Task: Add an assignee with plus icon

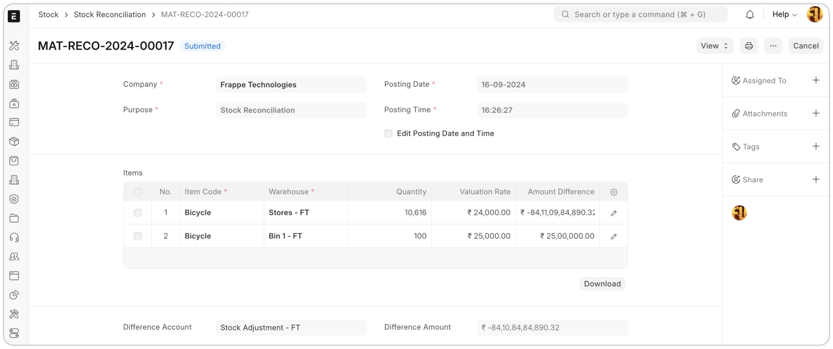Action: tap(816, 80)
